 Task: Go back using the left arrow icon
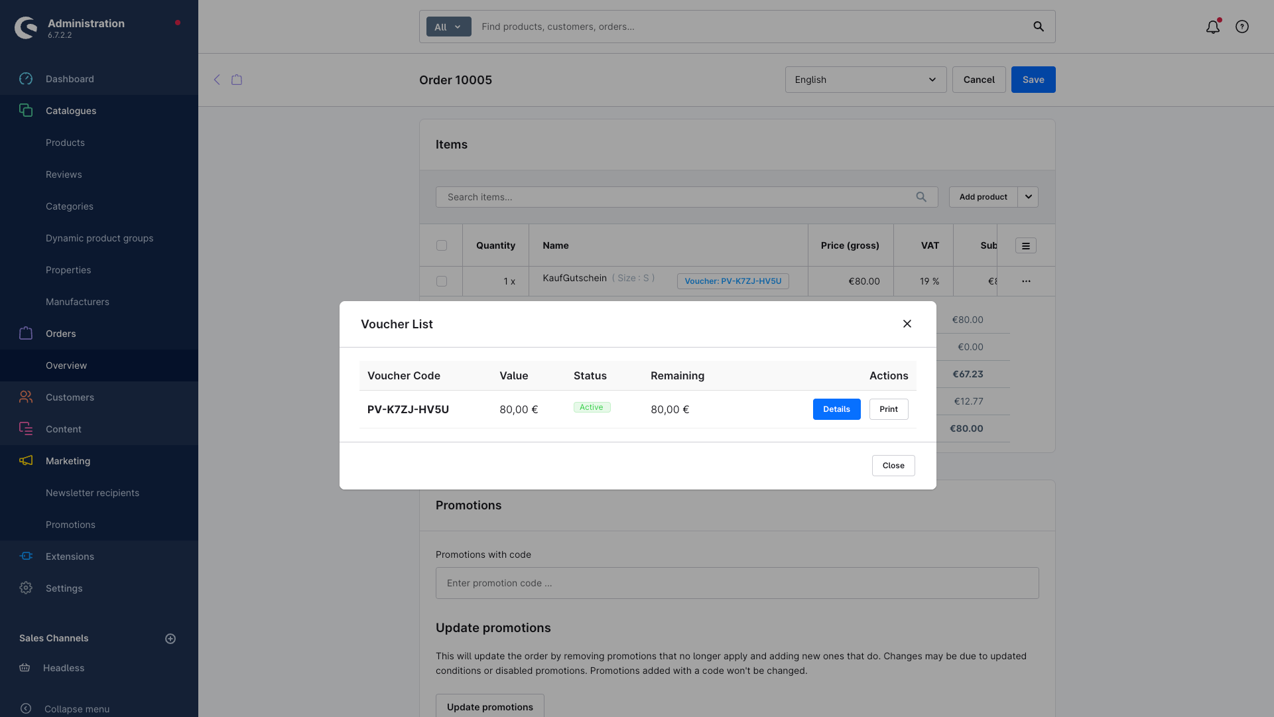(217, 80)
